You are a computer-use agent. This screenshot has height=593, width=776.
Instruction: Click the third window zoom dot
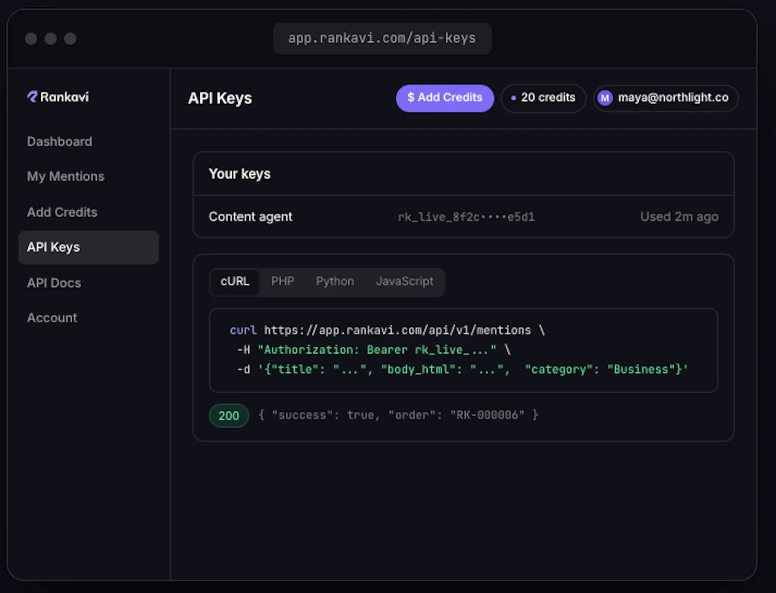[70, 39]
